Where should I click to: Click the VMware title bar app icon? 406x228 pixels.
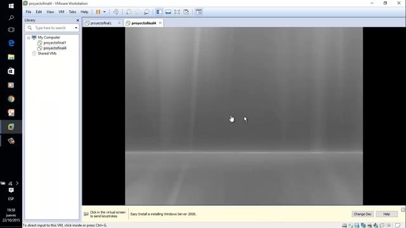(x=25, y=3)
